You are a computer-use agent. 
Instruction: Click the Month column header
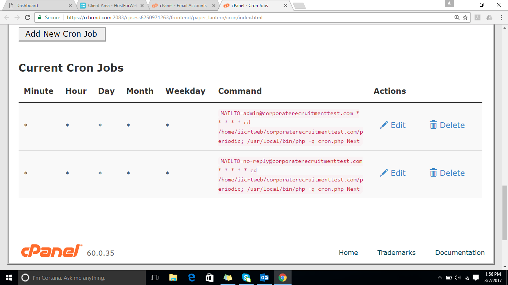tap(140, 91)
